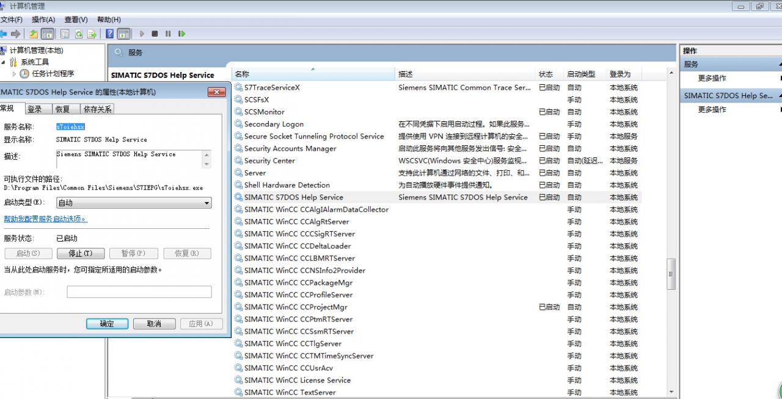
Task: Click 更多操作 under SIMATIC S7DOS Help Se...
Action: pyautogui.click(x=712, y=110)
